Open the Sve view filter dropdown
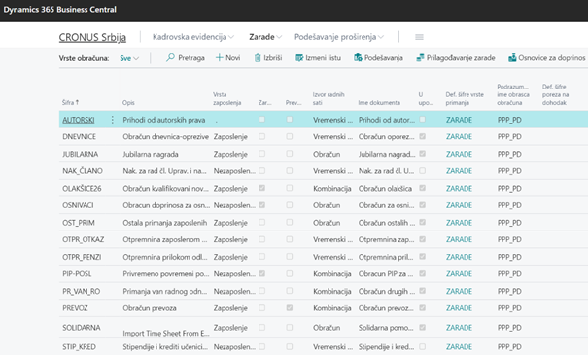588x355 pixels. click(x=129, y=58)
